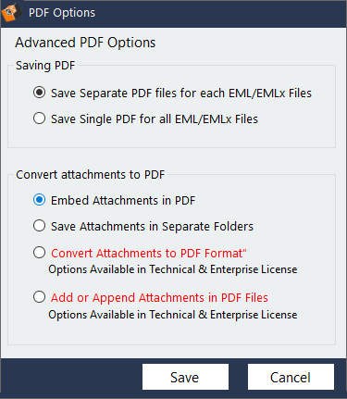Select radio circle beside Convert Attachments to PDF Format

coord(39,252)
